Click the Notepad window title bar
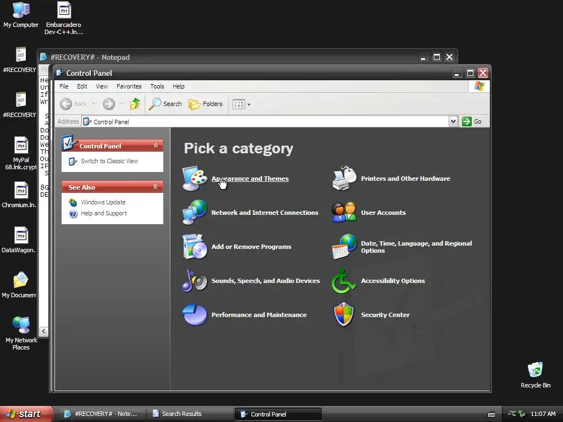 coord(230,57)
